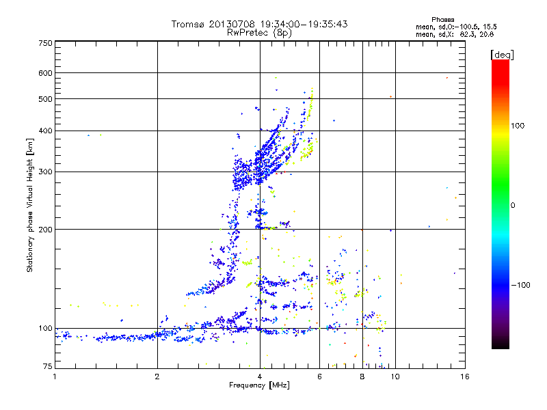The height and width of the screenshot is (410, 547).
Task: Click the phase colorbar
Action: click(x=501, y=204)
